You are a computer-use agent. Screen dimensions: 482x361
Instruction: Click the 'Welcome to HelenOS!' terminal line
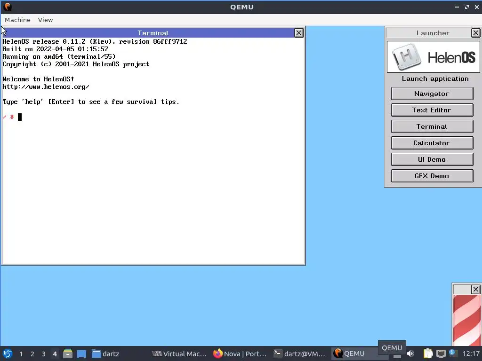[39, 79]
